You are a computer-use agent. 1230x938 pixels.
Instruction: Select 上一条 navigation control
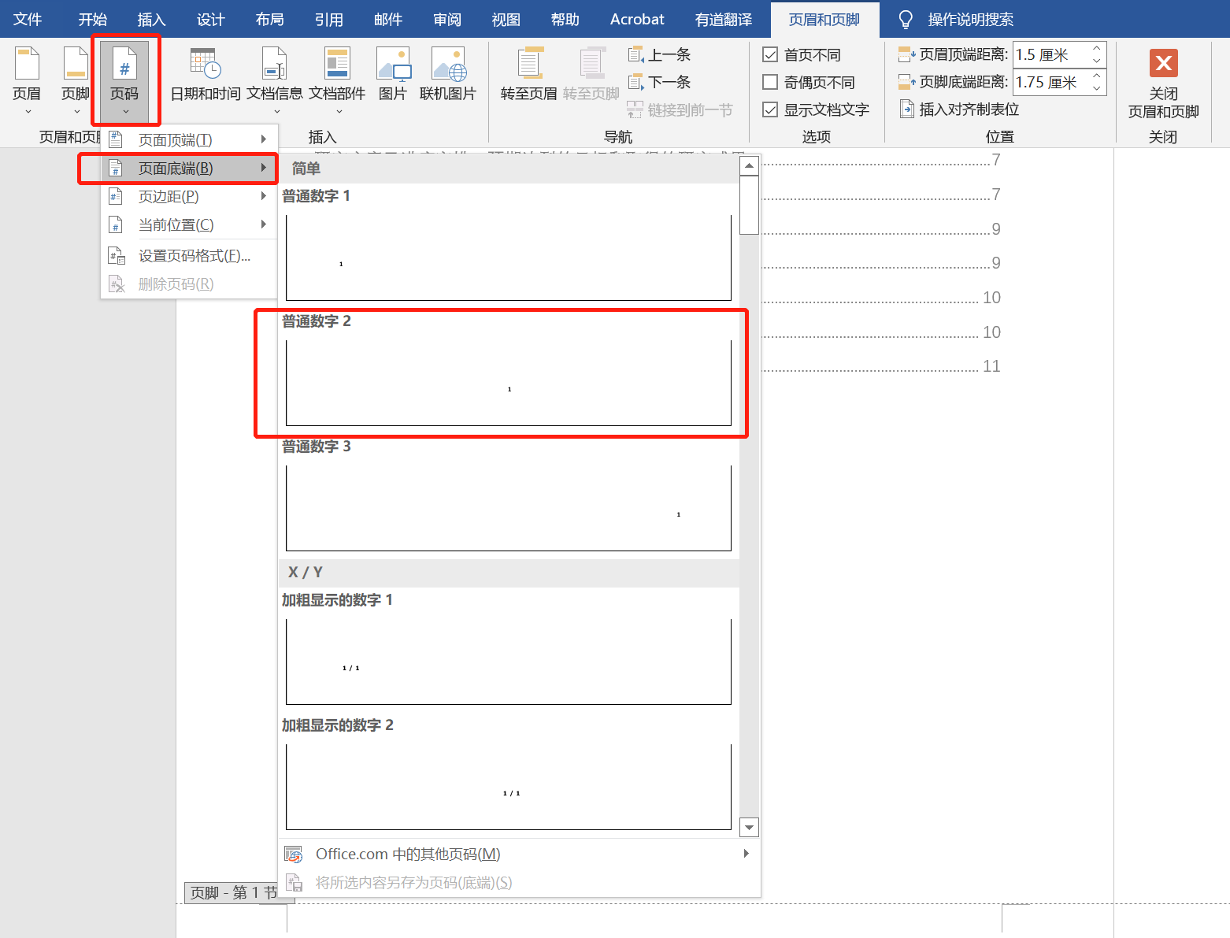660,54
